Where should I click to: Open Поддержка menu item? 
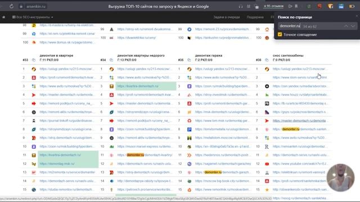(x=255, y=17)
